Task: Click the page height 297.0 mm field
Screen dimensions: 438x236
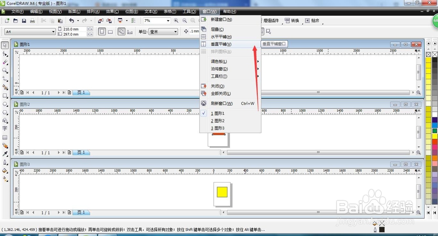Action: pyautogui.click(x=74, y=34)
